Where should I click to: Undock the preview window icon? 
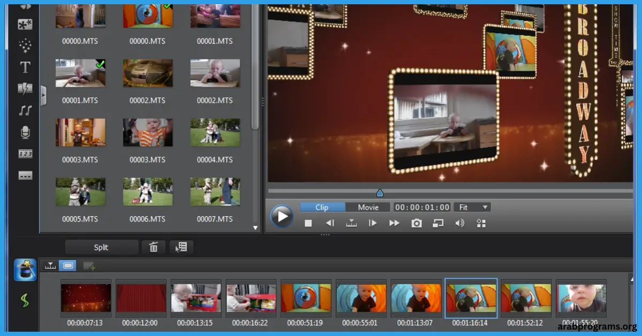(x=439, y=223)
